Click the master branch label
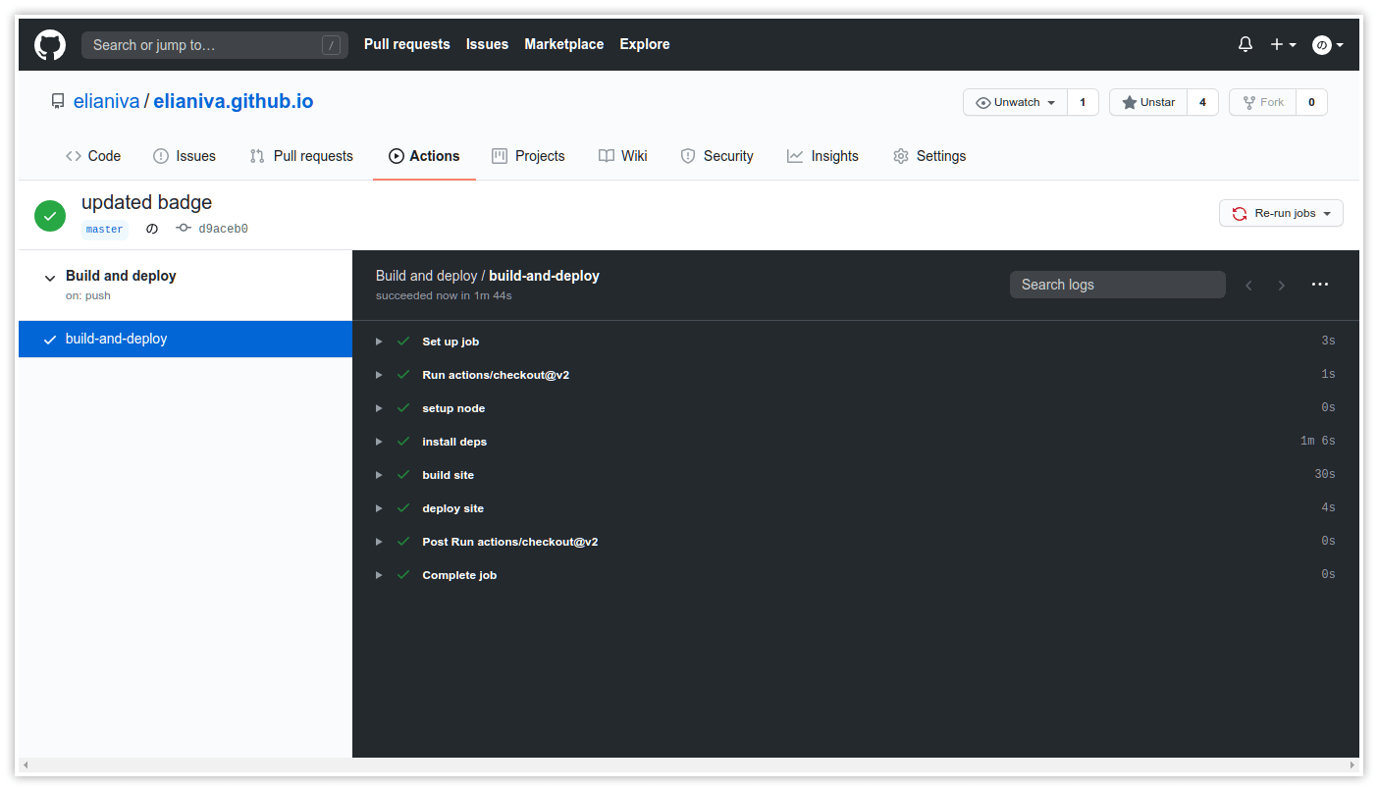The height and width of the screenshot is (791, 1378). click(x=104, y=230)
